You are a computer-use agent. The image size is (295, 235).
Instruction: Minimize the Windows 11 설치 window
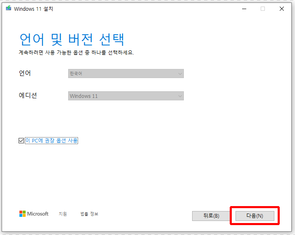[244, 9]
